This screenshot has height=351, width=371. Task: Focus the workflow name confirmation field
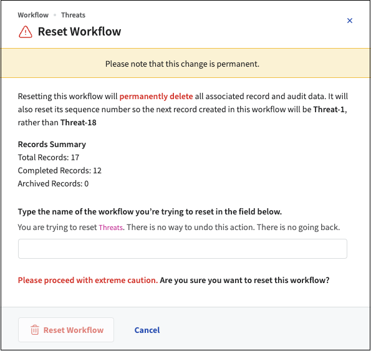pyautogui.click(x=183, y=249)
